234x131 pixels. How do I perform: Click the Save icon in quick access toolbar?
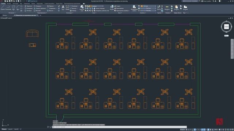10,1
